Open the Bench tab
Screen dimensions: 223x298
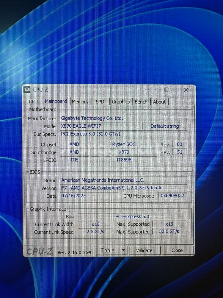[x=141, y=102]
